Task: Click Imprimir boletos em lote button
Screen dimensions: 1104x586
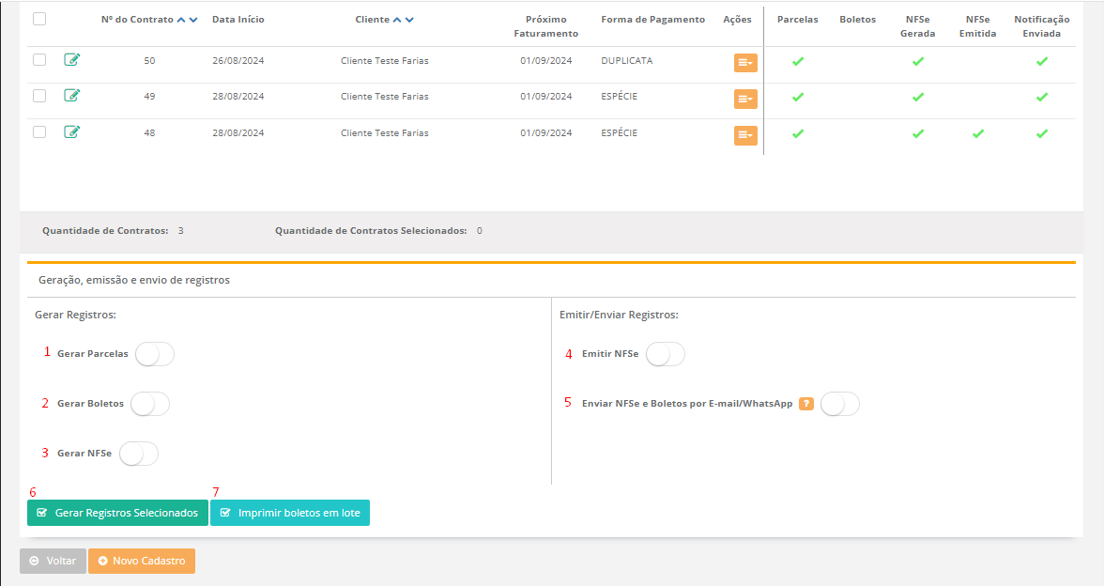Action: [x=290, y=513]
